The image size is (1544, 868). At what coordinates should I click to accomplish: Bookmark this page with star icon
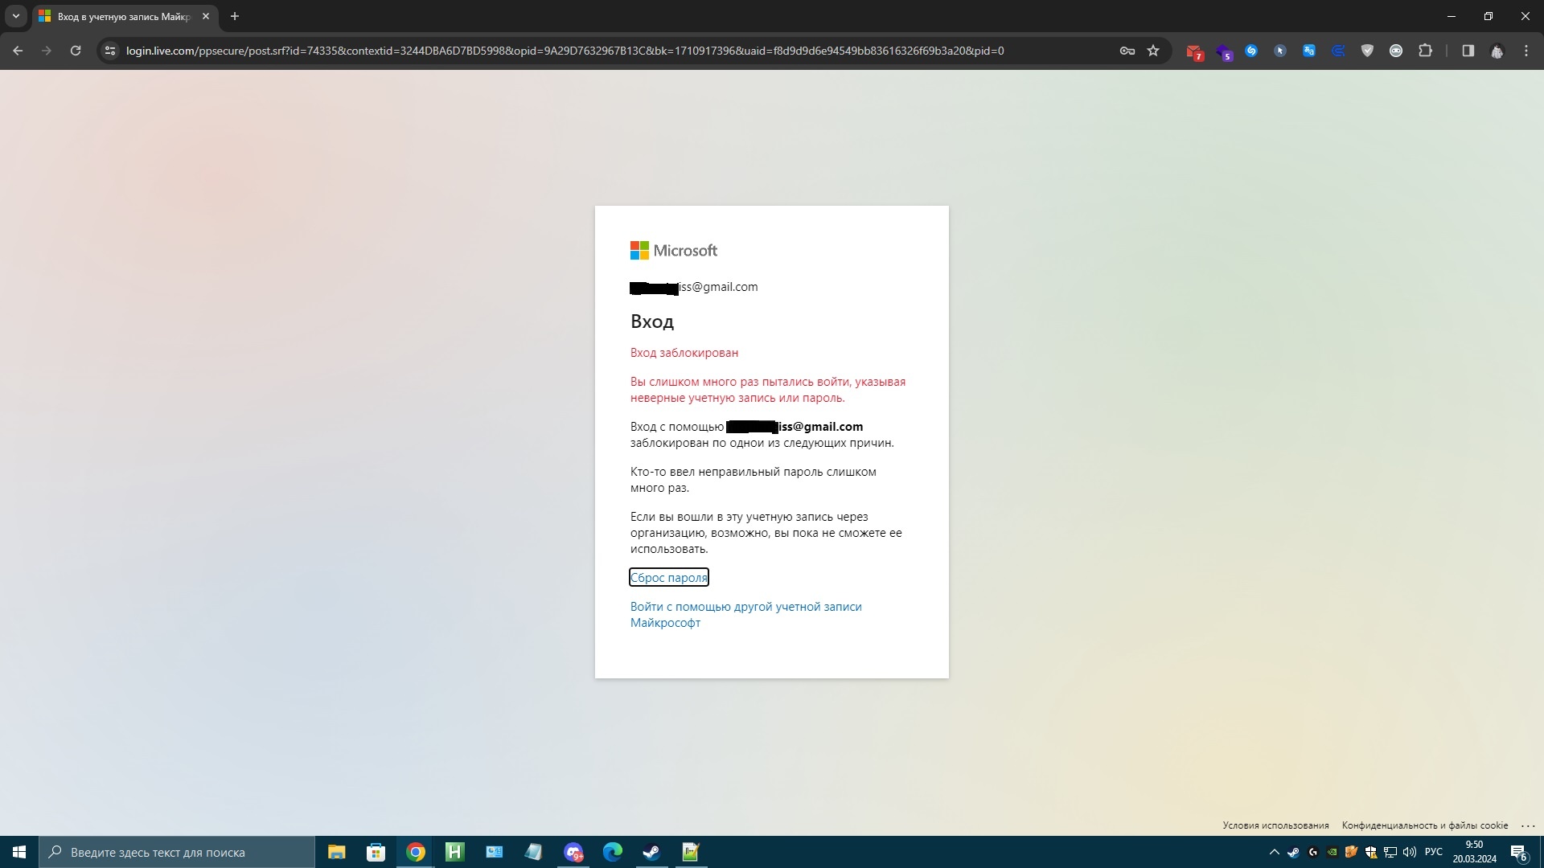point(1153,51)
